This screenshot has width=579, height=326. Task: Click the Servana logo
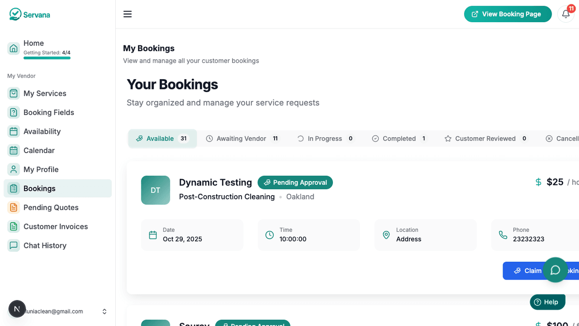tap(29, 14)
